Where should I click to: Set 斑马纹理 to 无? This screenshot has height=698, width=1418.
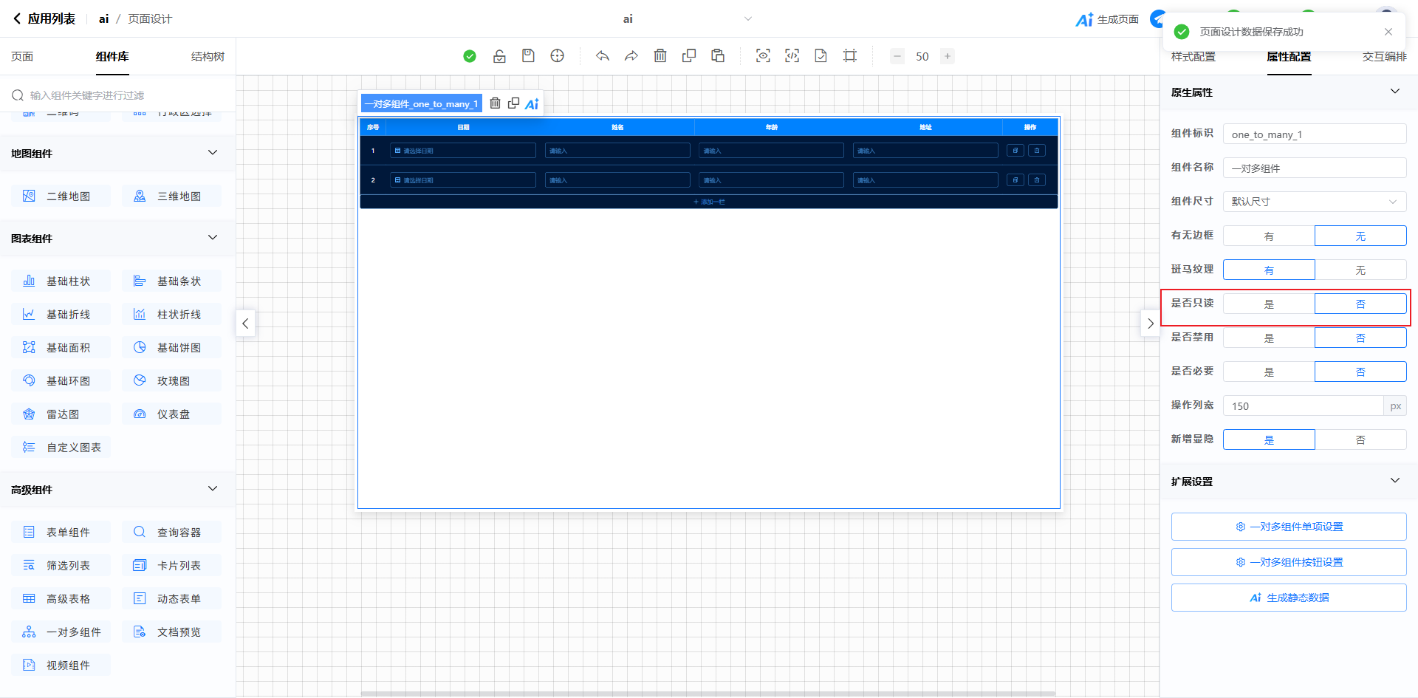1360,270
